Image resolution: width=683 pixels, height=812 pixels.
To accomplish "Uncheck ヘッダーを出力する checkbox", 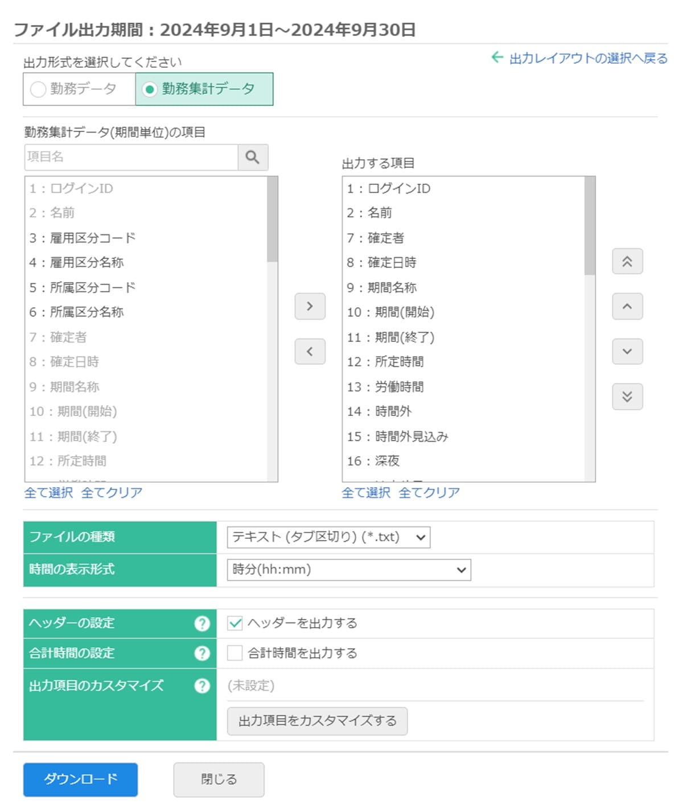I will pyautogui.click(x=235, y=623).
